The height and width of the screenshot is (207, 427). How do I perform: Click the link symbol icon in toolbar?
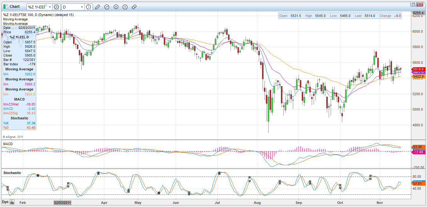[x=134, y=7]
